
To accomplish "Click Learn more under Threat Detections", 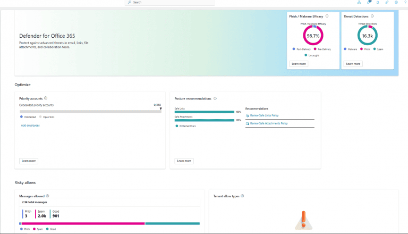I will 353,64.
